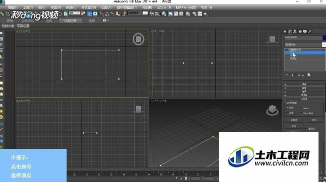Open the 创建(C) menu
This screenshot has width=326, height=182.
pos(71,7)
